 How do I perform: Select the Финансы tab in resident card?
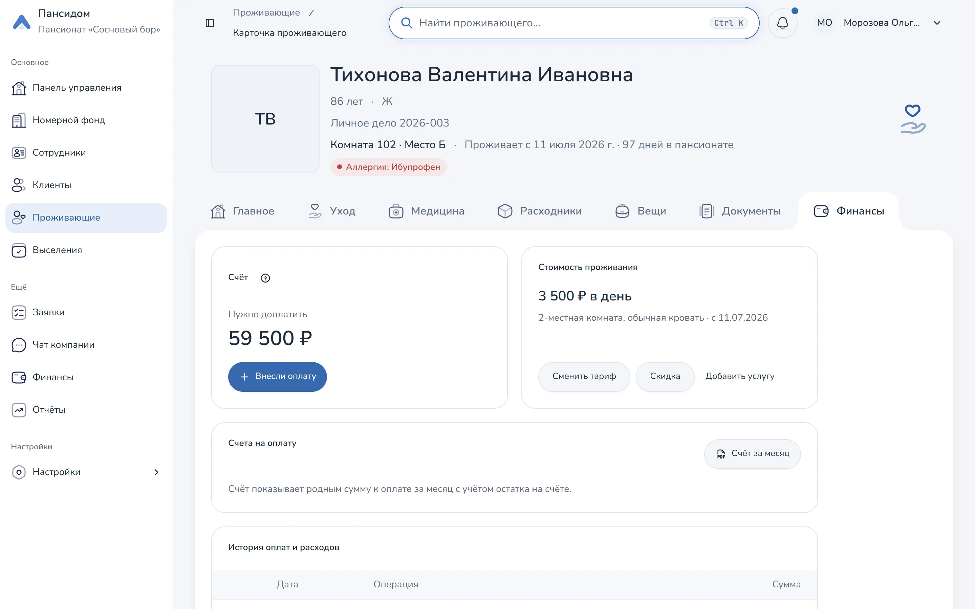pos(849,211)
